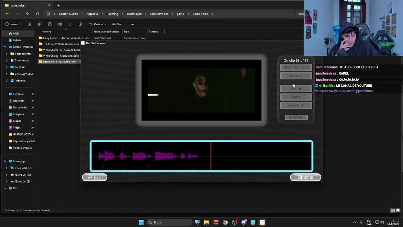The height and width of the screenshot is (227, 403).
Task: Open Descargas in the quick access sidebar
Action: point(19,101)
